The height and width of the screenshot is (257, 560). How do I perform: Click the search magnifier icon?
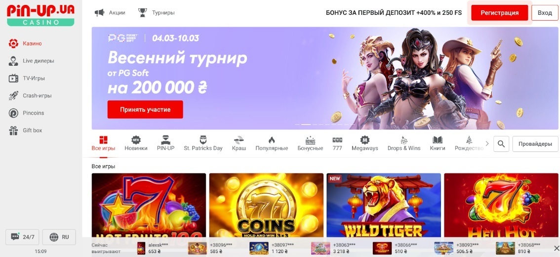pos(501,144)
